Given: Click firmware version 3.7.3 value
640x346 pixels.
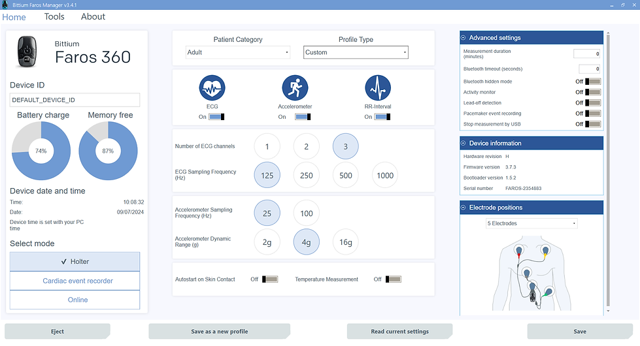Looking at the screenshot, I should point(511,167).
